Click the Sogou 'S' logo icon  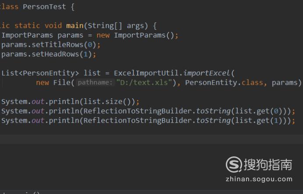(233, 165)
